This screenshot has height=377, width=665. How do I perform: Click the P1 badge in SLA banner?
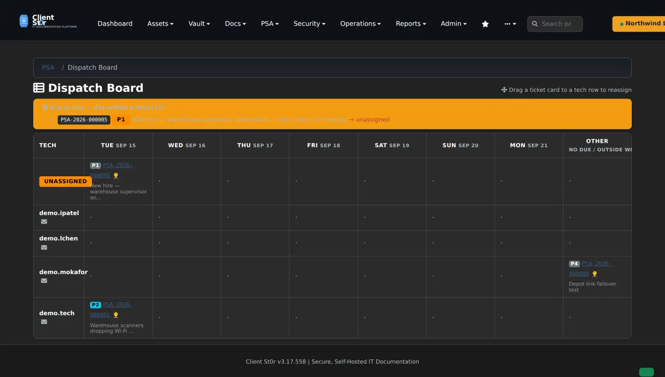(121, 120)
